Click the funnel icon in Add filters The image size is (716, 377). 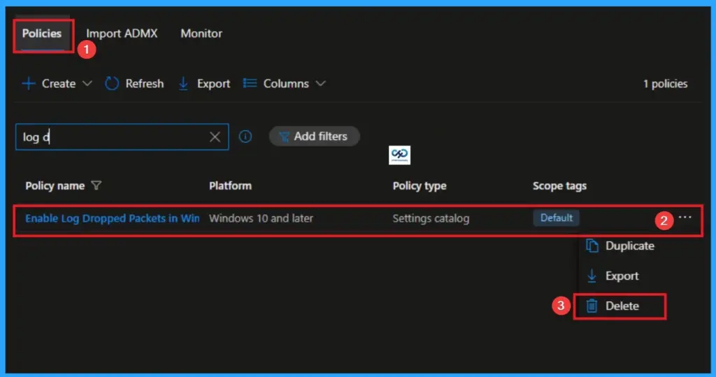click(x=284, y=136)
